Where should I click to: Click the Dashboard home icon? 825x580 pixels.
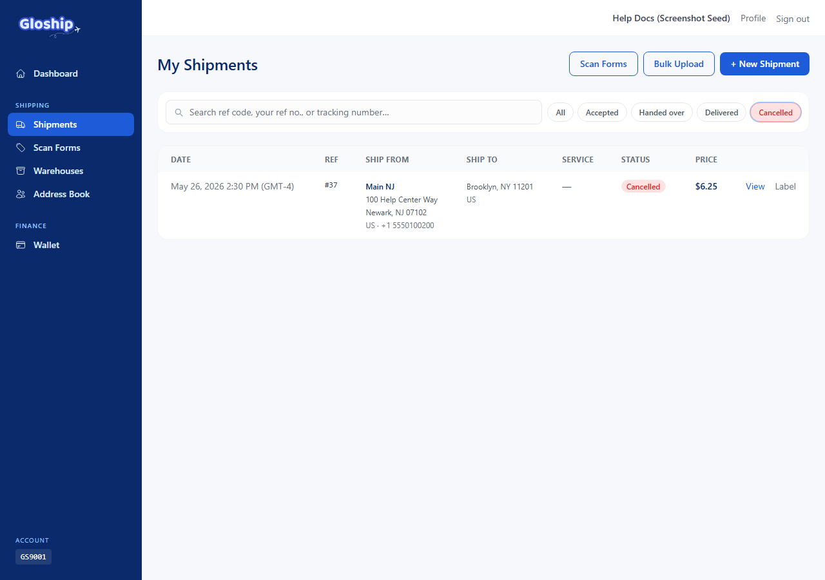[21, 73]
